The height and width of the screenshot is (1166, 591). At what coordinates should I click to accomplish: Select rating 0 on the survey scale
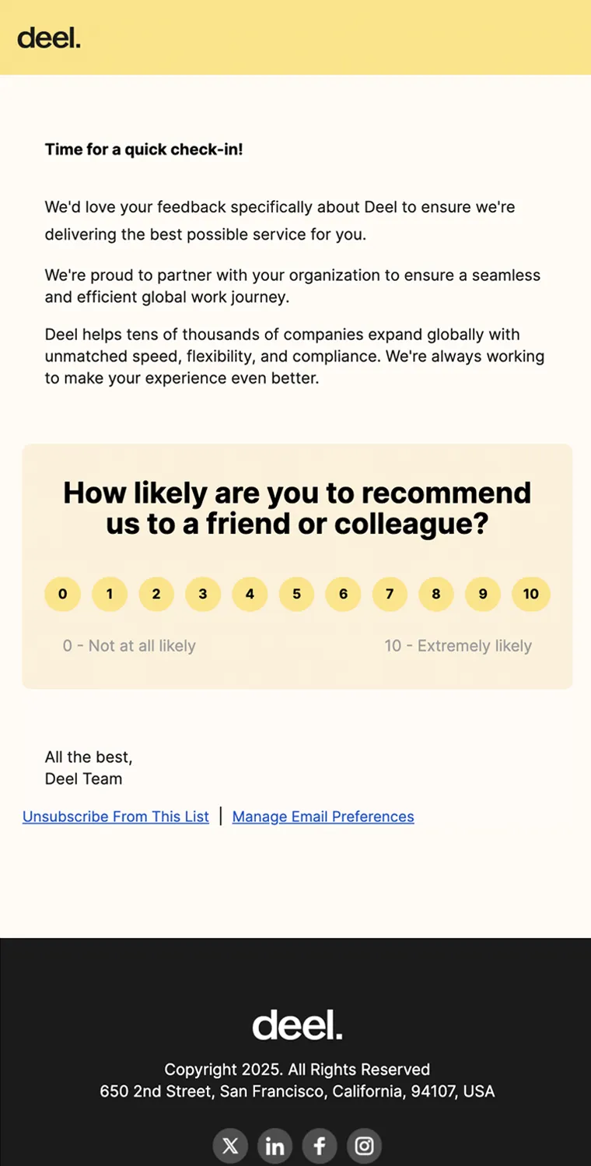(63, 594)
